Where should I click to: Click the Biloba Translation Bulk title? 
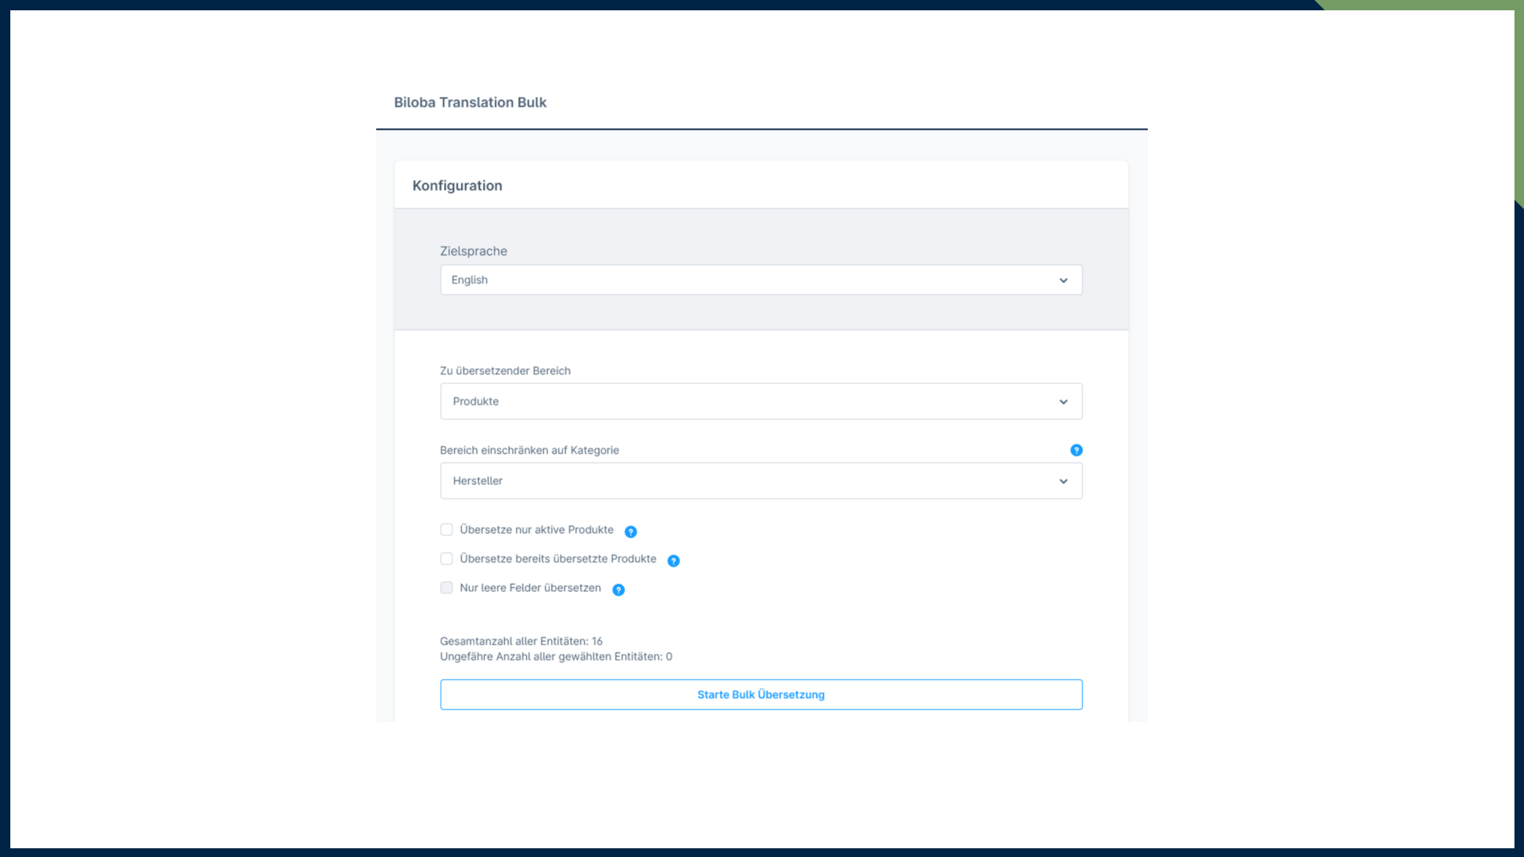pos(470,102)
